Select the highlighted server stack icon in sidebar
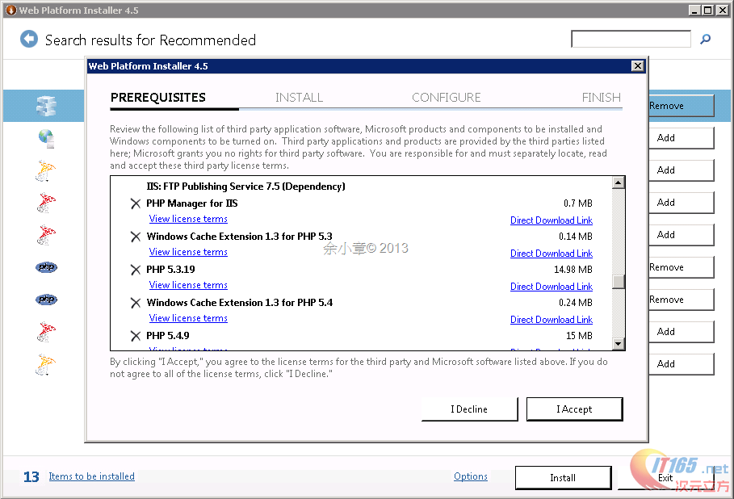Viewport: 734px width, 499px height. point(46,106)
